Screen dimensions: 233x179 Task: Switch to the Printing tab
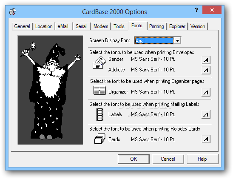(x=156, y=26)
